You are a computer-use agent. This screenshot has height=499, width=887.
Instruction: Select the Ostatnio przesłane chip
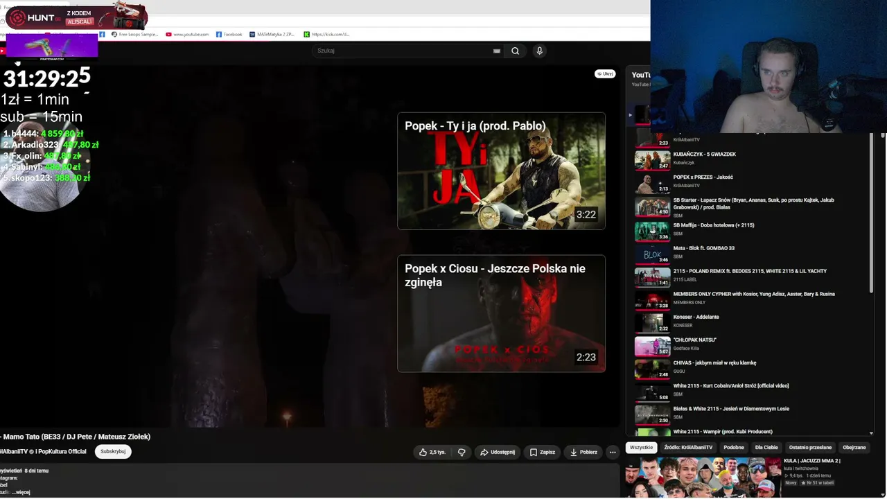(810, 448)
